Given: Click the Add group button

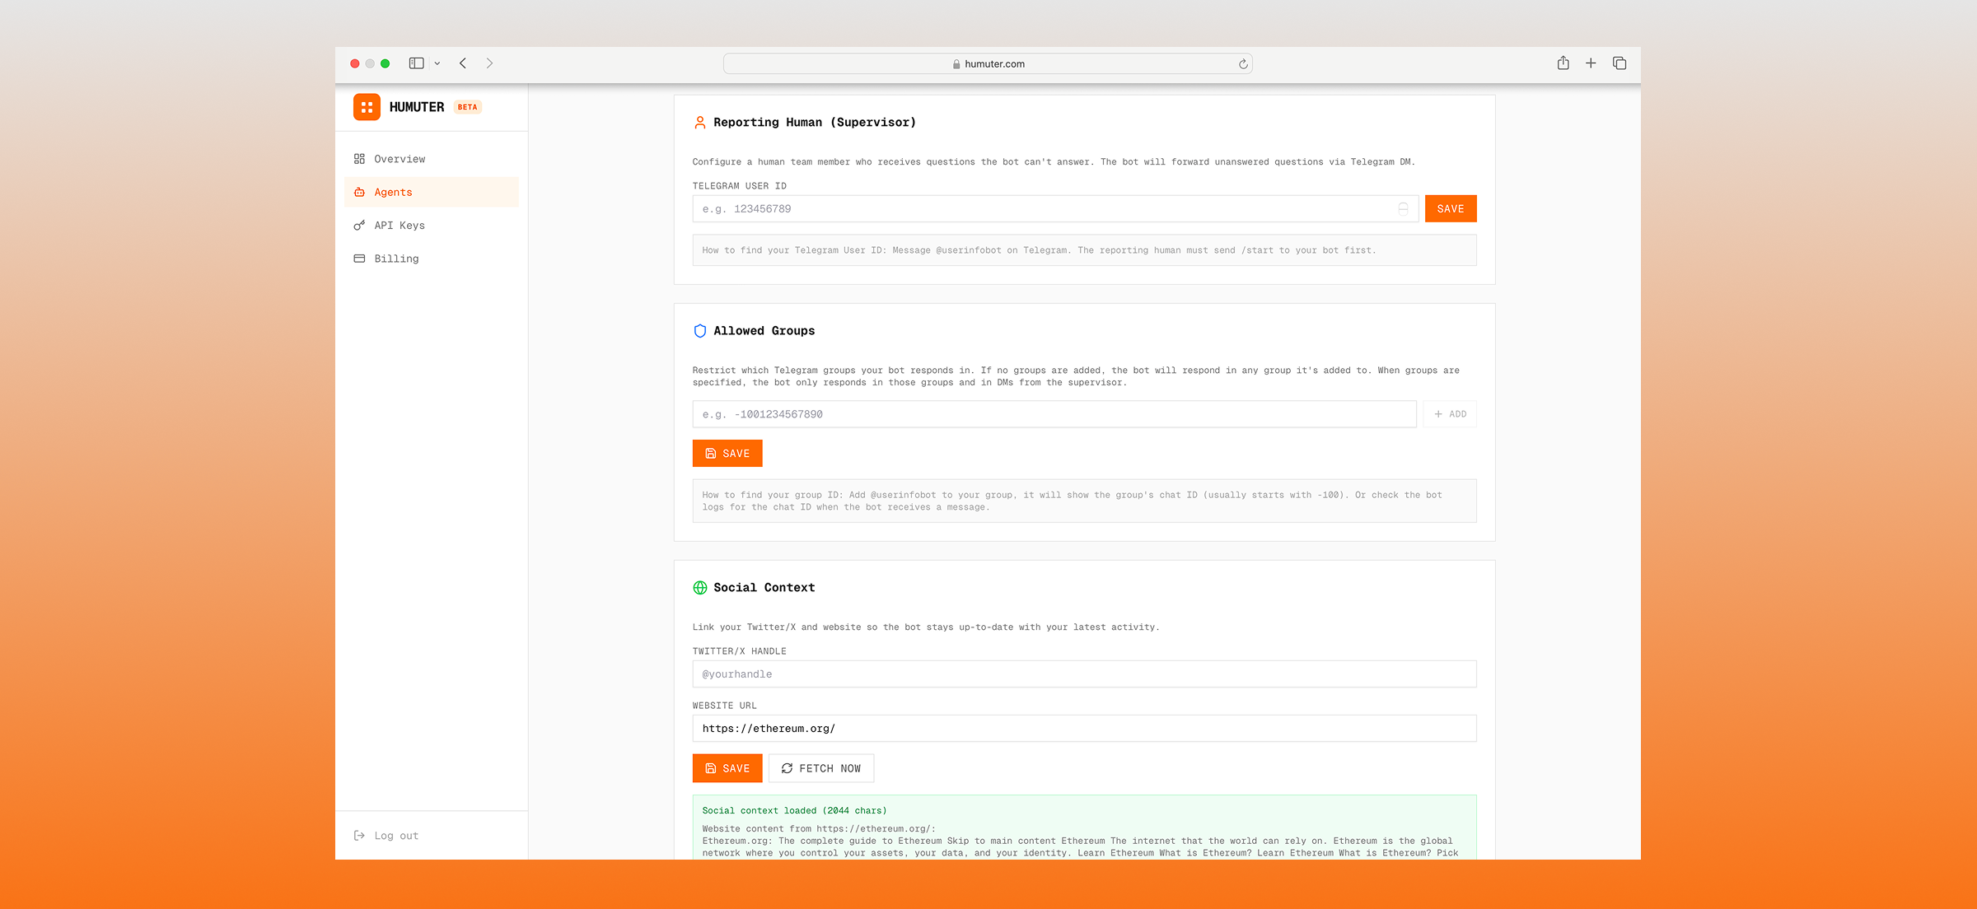Looking at the screenshot, I should coord(1450,414).
